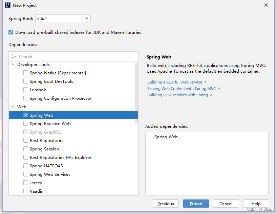Enable Spring Boot DevTools checkbox
Screen dimensions: 277x214
(26, 81)
